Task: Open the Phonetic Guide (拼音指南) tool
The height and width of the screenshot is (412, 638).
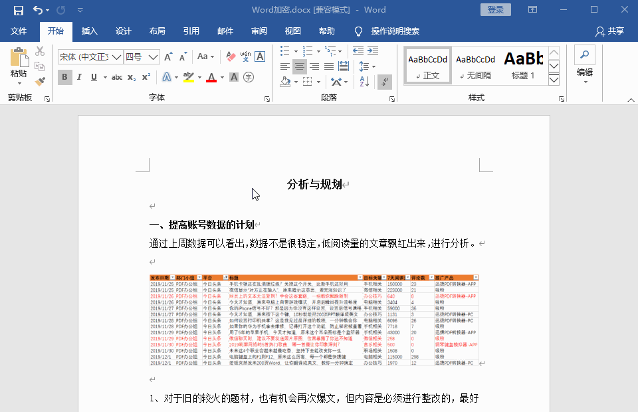Action: [245, 56]
